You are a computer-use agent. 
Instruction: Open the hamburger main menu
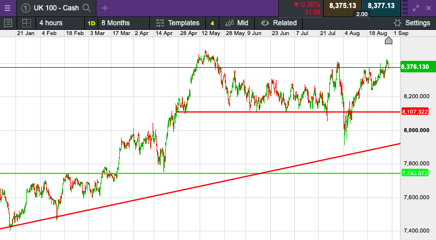7,8
